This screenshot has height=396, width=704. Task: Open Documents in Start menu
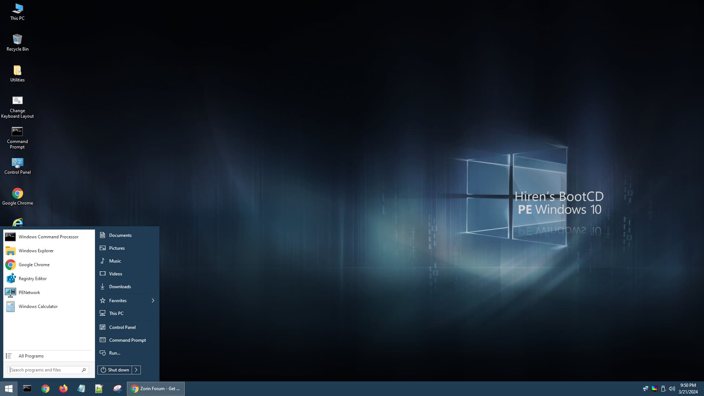[127, 235]
